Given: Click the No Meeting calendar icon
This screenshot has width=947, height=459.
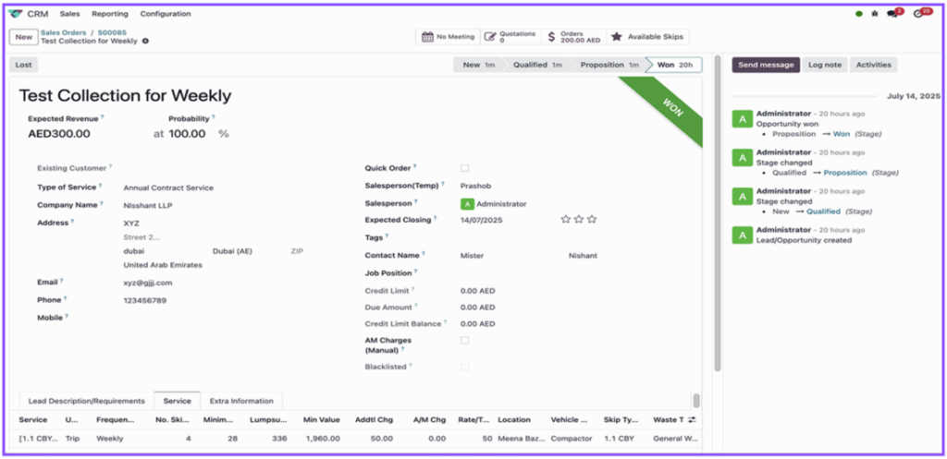Looking at the screenshot, I should pos(427,37).
